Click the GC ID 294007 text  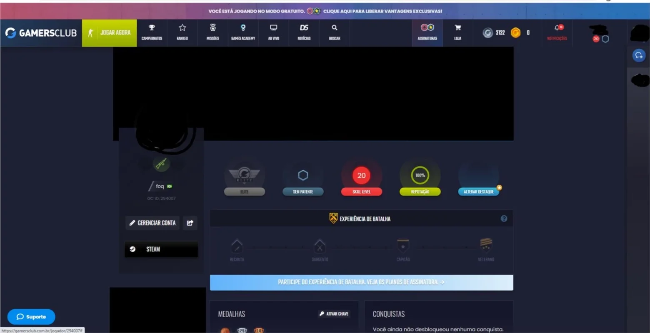coord(161,199)
